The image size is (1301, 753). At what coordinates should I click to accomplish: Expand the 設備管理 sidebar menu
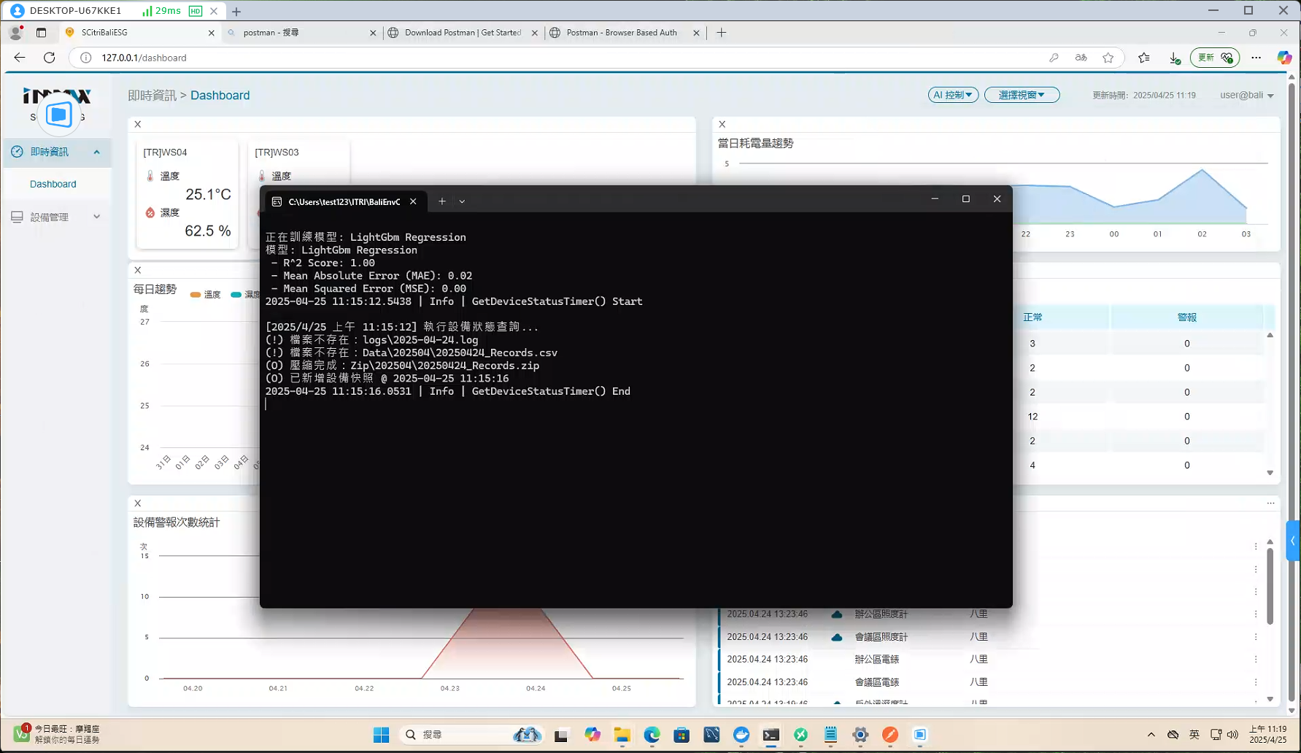(56, 217)
